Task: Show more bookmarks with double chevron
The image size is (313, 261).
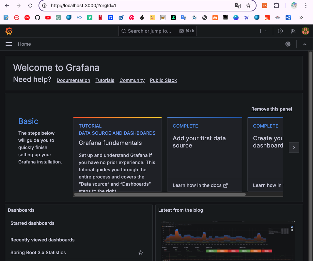Action: pos(301,18)
